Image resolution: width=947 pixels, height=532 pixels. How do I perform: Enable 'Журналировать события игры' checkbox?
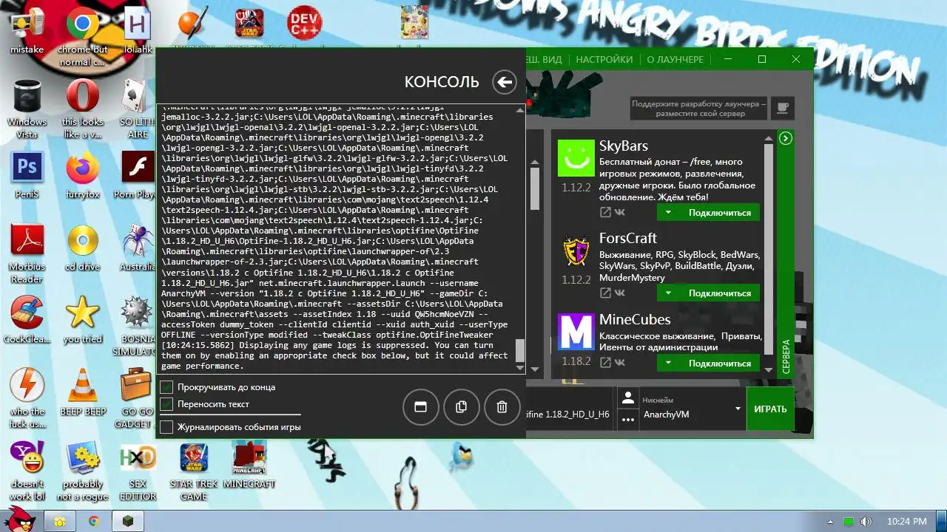point(166,427)
